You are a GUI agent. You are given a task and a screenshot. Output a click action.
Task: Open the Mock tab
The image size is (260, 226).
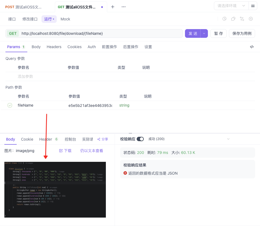[x=65, y=19]
